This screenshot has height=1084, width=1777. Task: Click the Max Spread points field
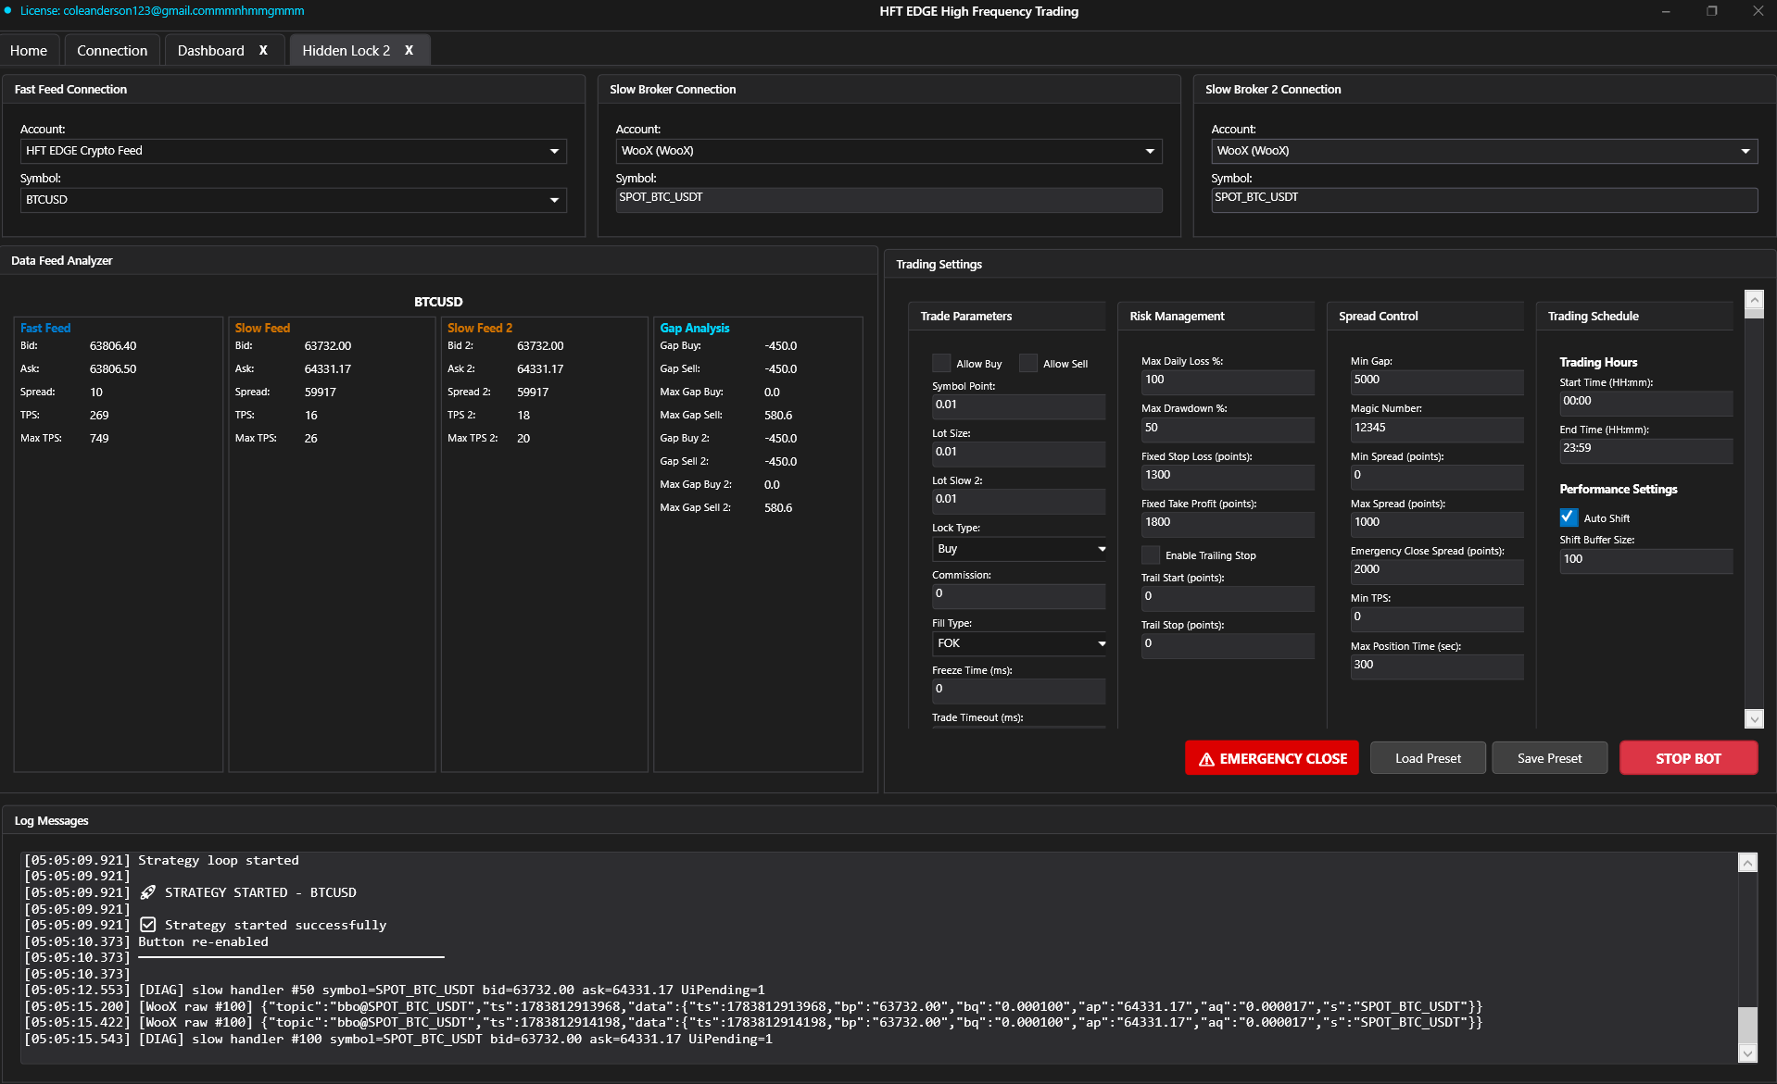pyautogui.click(x=1437, y=523)
